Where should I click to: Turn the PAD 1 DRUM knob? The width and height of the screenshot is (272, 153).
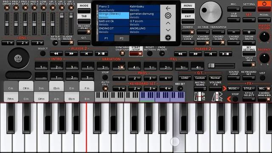click(x=7, y=8)
